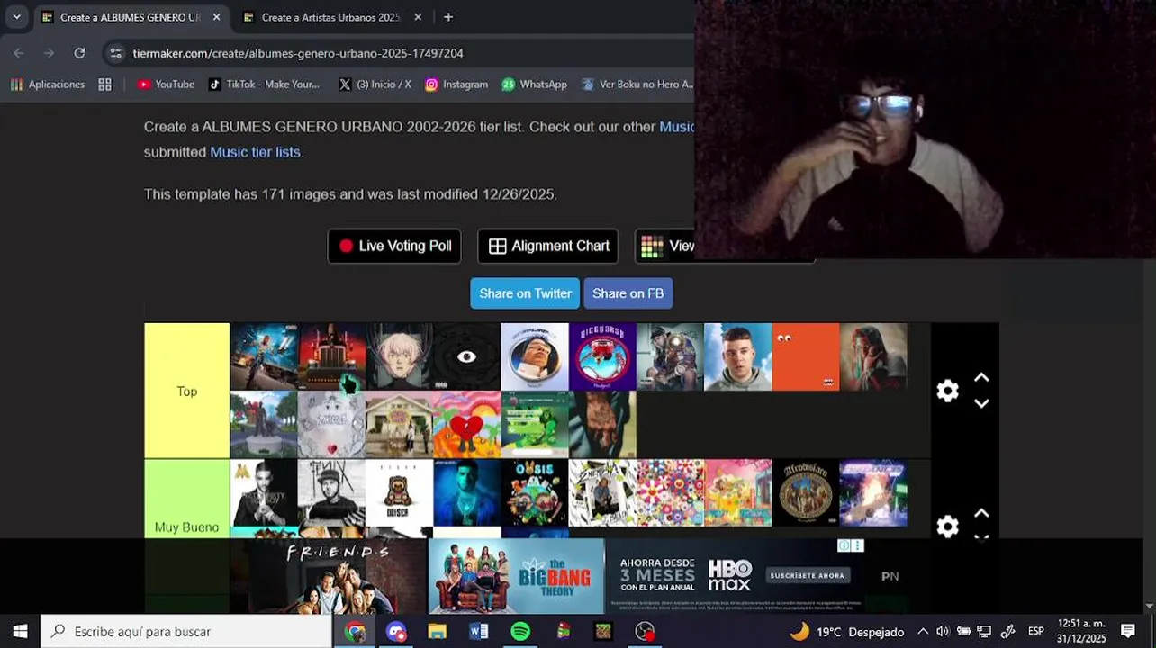The image size is (1156, 648).
Task: Select the white eye on black album cover
Action: click(x=466, y=356)
